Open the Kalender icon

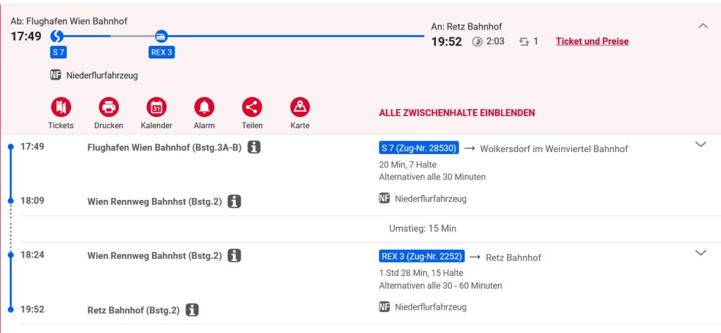coord(156,108)
